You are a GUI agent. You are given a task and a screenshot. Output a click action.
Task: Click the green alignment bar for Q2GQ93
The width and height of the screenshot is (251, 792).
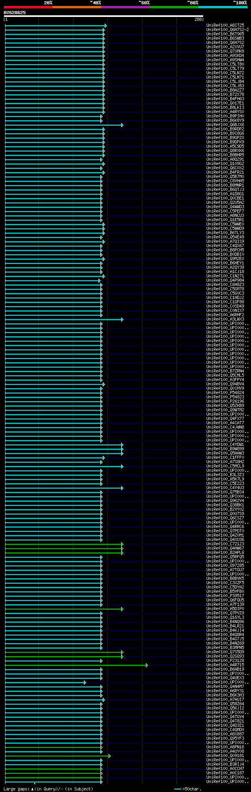(x=64, y=657)
